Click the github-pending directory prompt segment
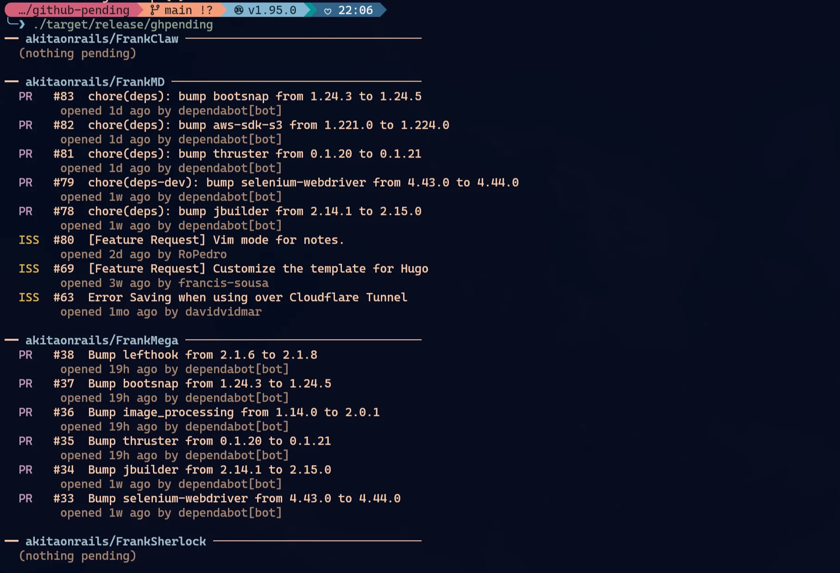This screenshot has height=573, width=840. [x=74, y=10]
